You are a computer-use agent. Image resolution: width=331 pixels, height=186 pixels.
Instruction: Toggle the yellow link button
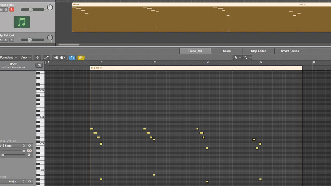tap(81, 58)
